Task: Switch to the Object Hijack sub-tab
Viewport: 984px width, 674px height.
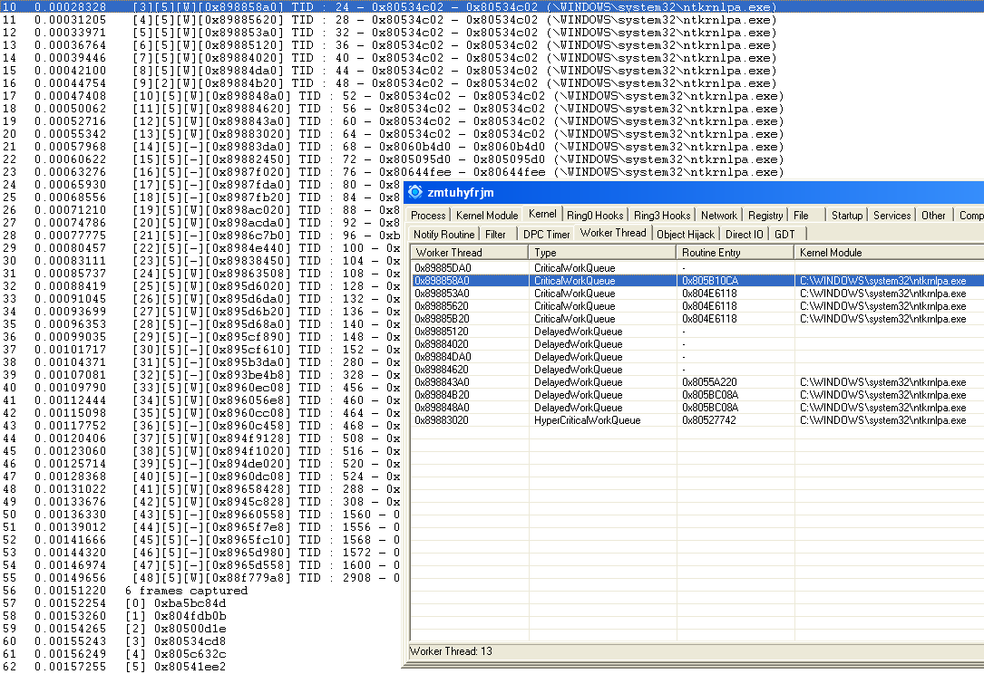Action: tap(686, 235)
